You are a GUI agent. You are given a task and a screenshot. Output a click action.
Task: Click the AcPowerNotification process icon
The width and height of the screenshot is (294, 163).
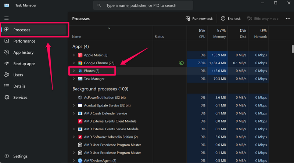[x=80, y=98]
